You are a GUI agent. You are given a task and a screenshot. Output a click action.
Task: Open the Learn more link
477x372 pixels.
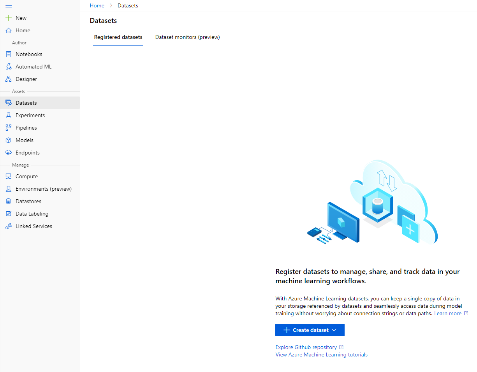[448, 313]
